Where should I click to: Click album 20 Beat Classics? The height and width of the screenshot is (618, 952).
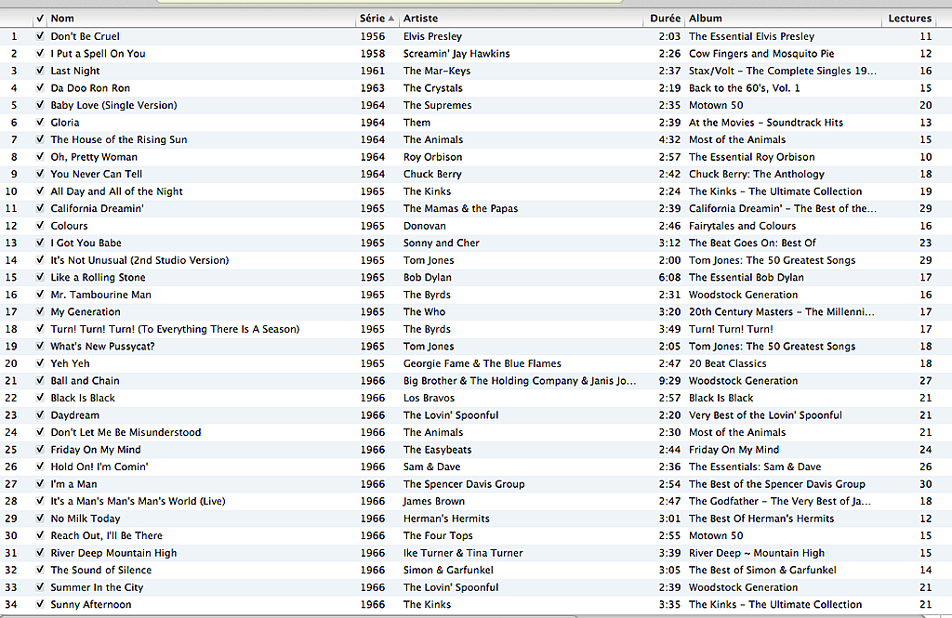pyautogui.click(x=727, y=363)
